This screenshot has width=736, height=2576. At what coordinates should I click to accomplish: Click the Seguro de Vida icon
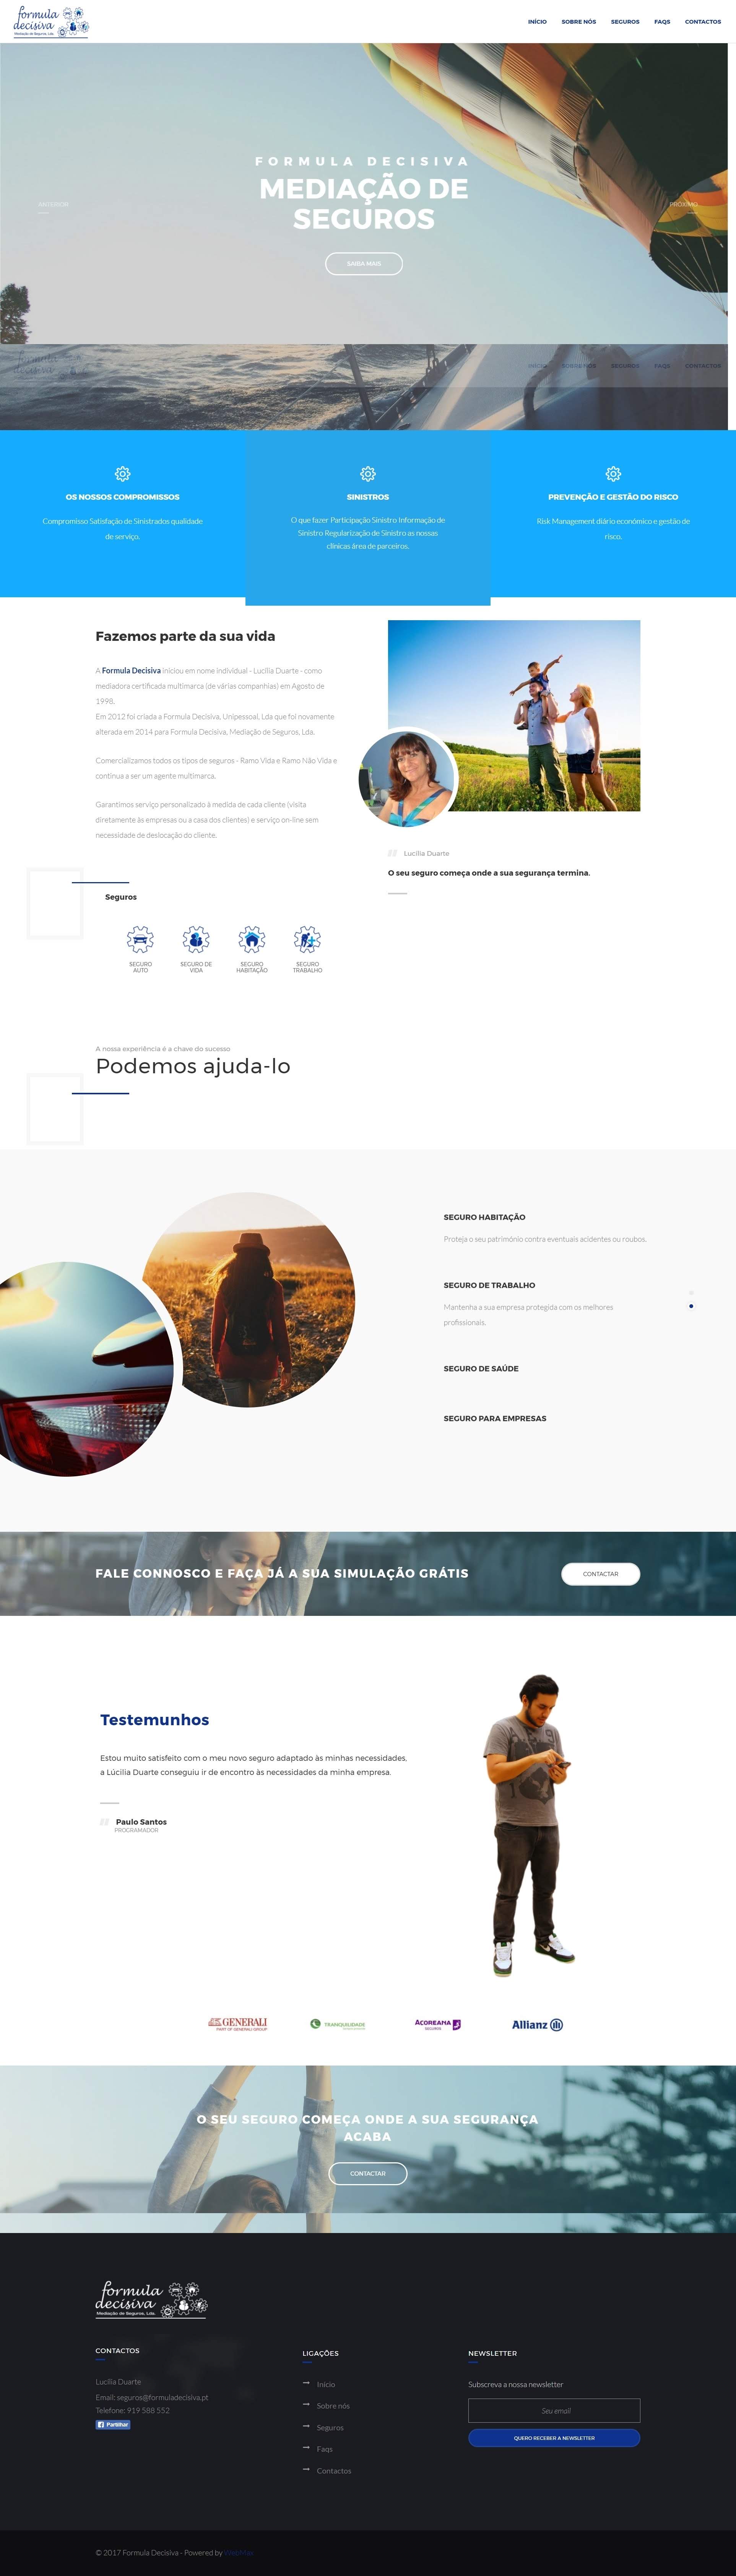pyautogui.click(x=196, y=939)
